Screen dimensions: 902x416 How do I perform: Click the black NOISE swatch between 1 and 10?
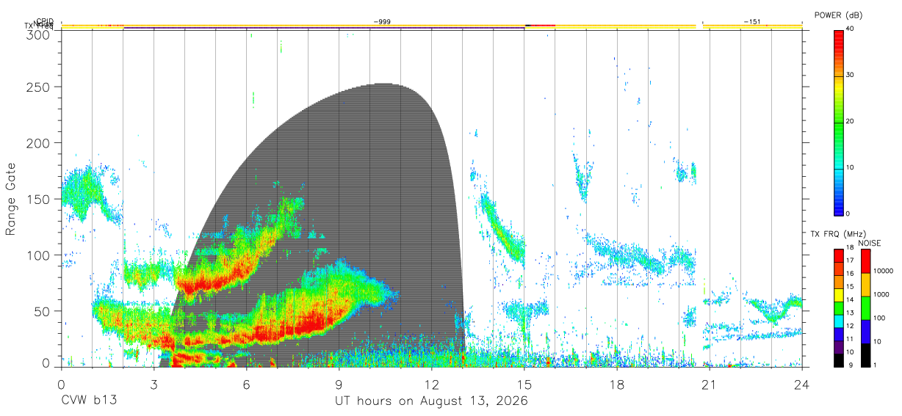pyautogui.click(x=865, y=355)
